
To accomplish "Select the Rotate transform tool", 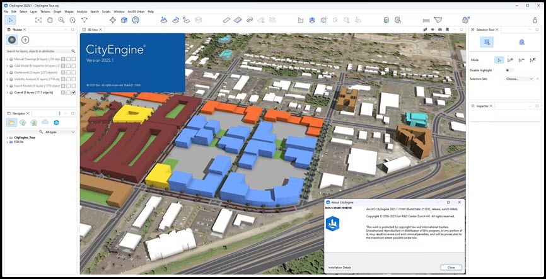I will tap(136, 20).
